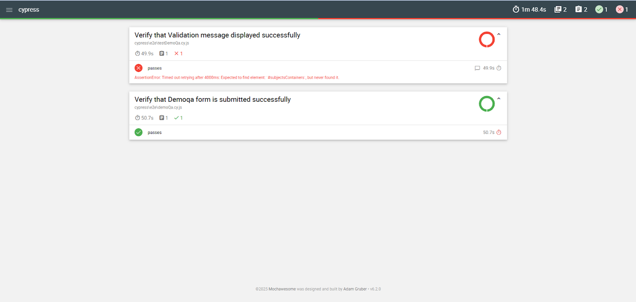Click the "cypress" report title
636x302 pixels.
[x=29, y=10]
